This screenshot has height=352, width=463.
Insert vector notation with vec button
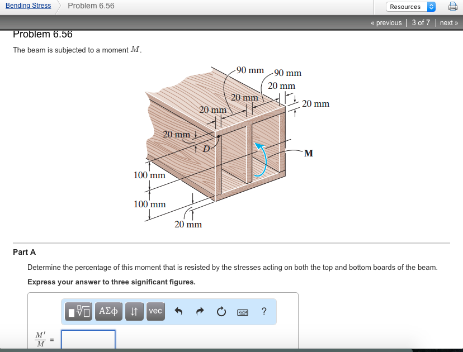tap(155, 311)
